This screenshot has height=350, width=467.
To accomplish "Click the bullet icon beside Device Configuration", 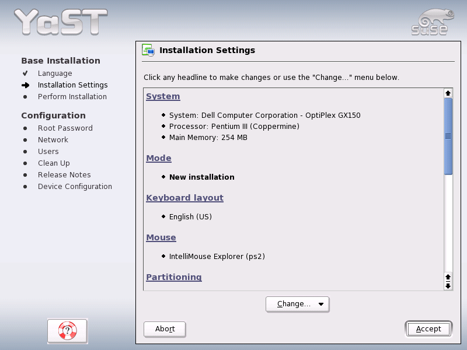I will (x=24, y=186).
